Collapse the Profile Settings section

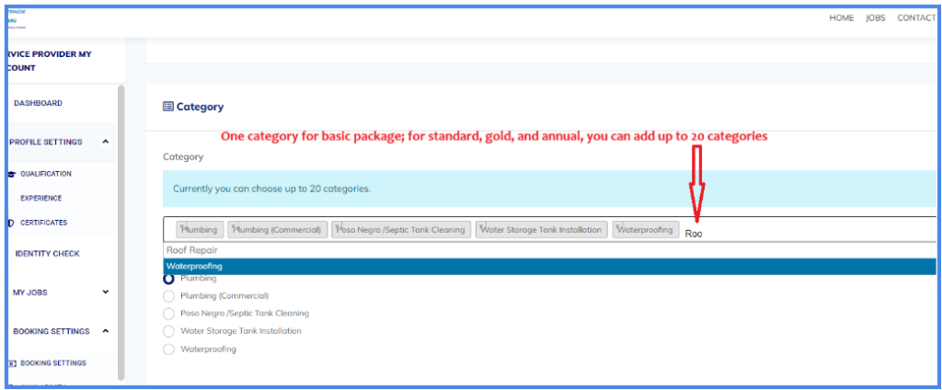[106, 142]
